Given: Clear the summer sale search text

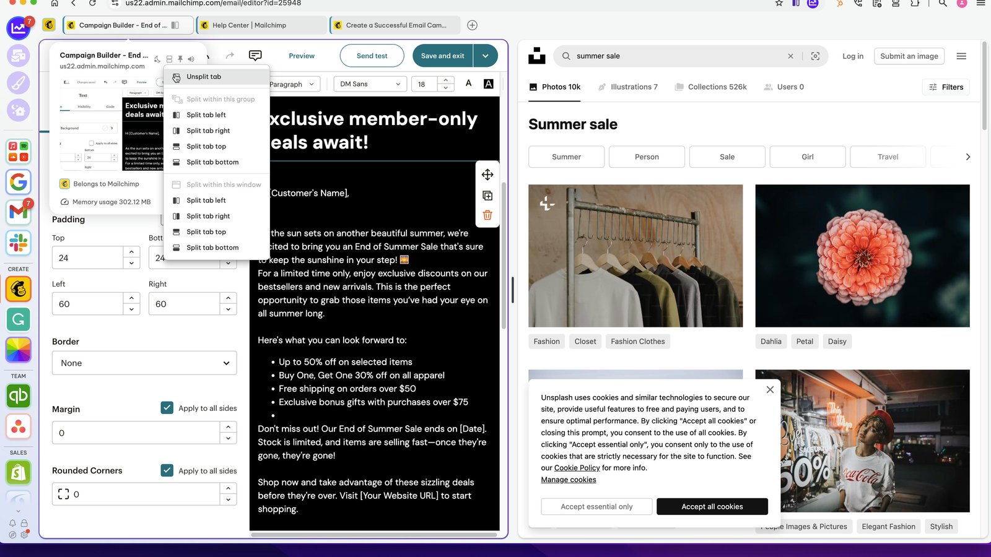Looking at the screenshot, I should coord(790,56).
